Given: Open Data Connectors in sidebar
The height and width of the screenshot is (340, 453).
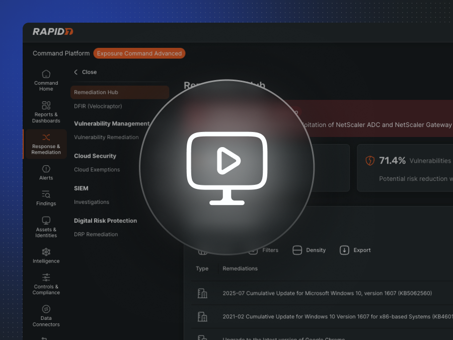Looking at the screenshot, I should point(46,309).
